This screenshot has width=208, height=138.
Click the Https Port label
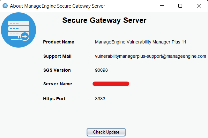(54, 99)
